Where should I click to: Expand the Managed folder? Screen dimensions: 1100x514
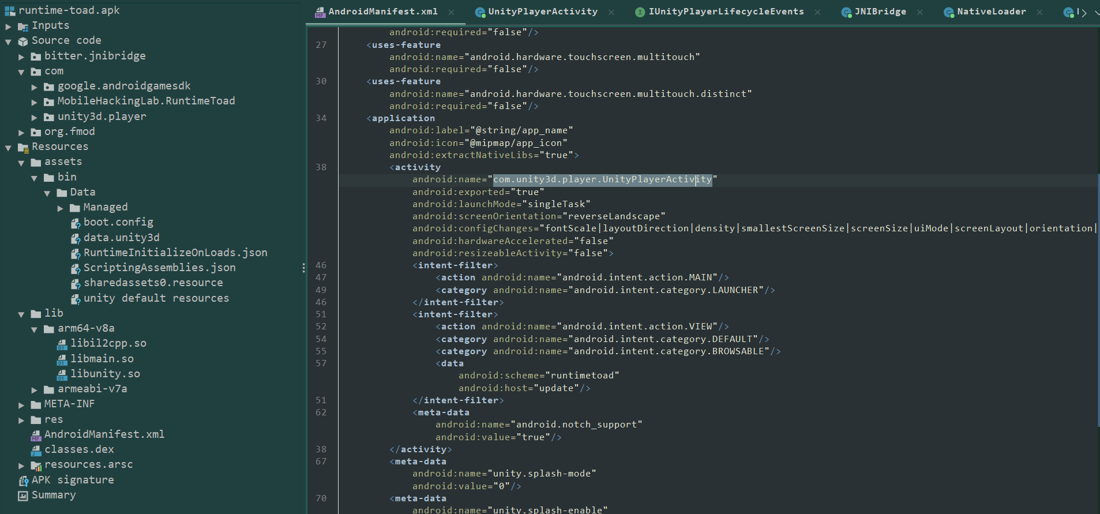click(60, 208)
